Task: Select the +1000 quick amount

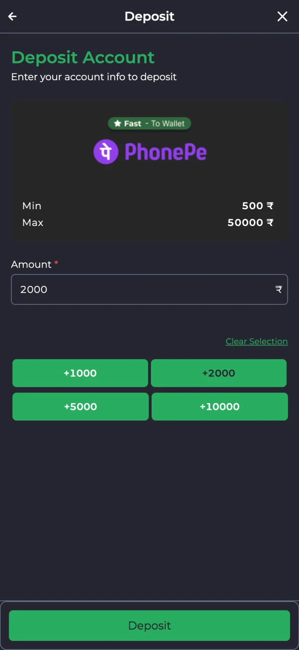Action: coord(80,373)
